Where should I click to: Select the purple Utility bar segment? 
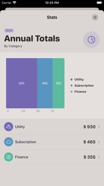click(21, 83)
